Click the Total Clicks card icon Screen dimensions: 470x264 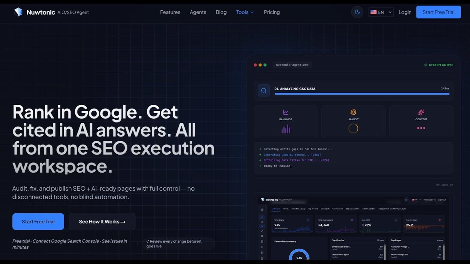coord(308,220)
